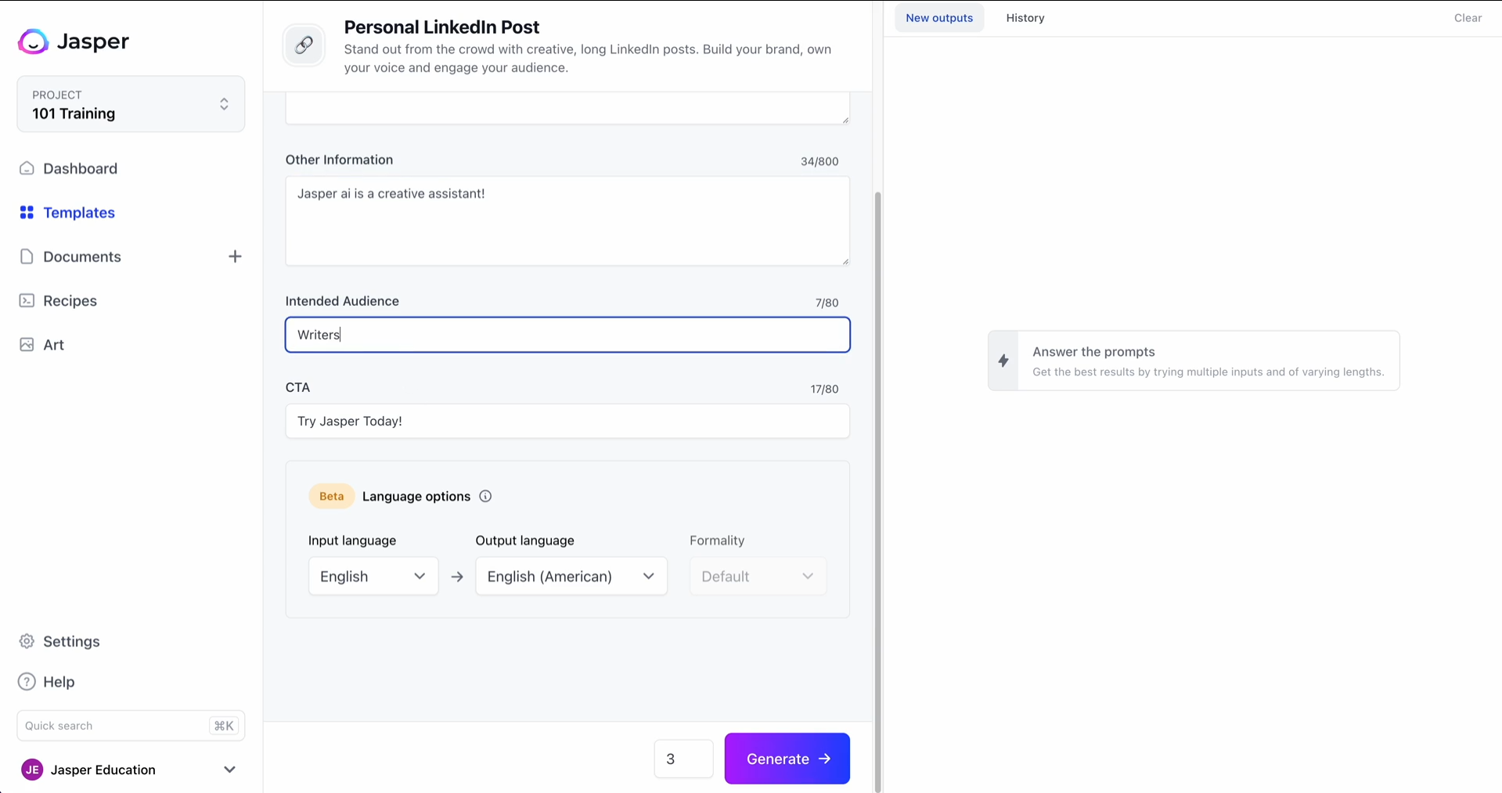Click the arrow between language dropdowns

tap(457, 576)
